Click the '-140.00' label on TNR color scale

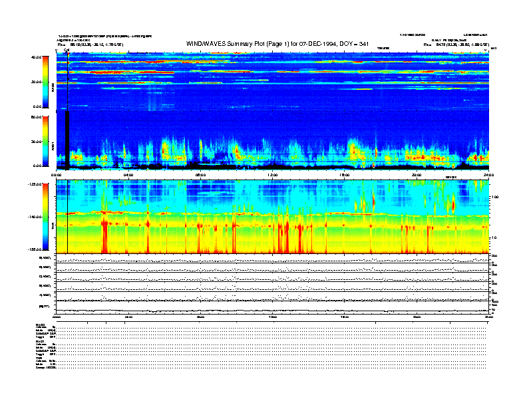[35, 217]
